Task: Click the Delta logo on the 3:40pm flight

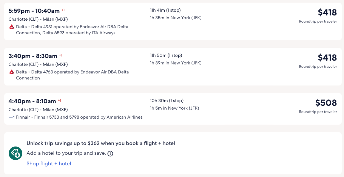Action: point(12,72)
